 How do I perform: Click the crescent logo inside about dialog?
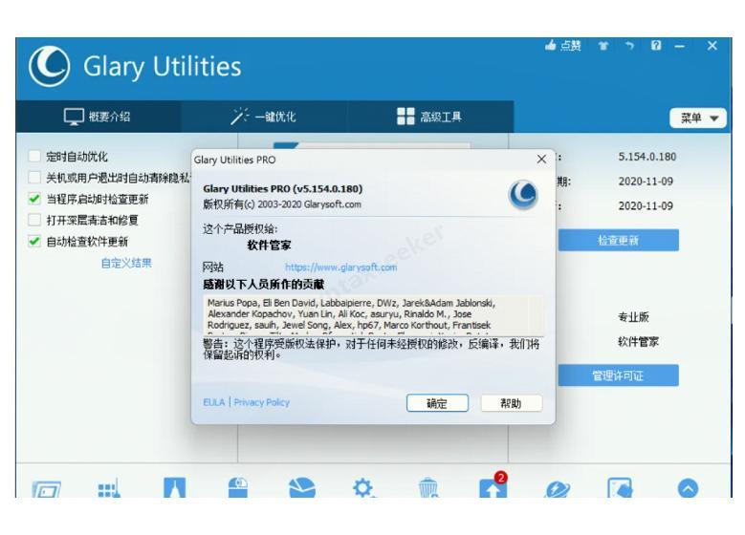pyautogui.click(x=523, y=195)
